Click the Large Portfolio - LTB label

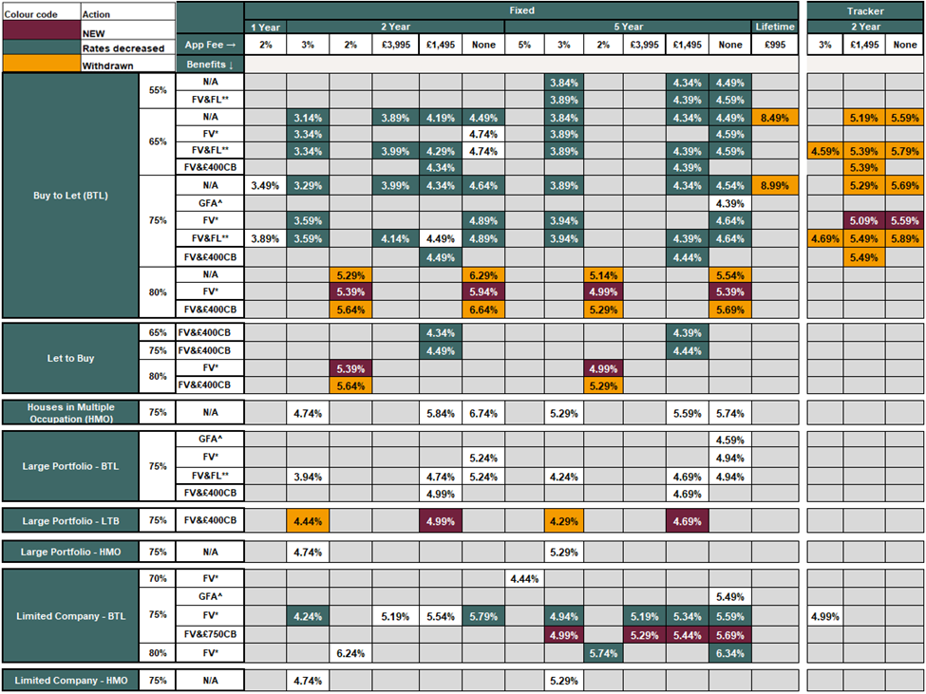[x=69, y=520]
